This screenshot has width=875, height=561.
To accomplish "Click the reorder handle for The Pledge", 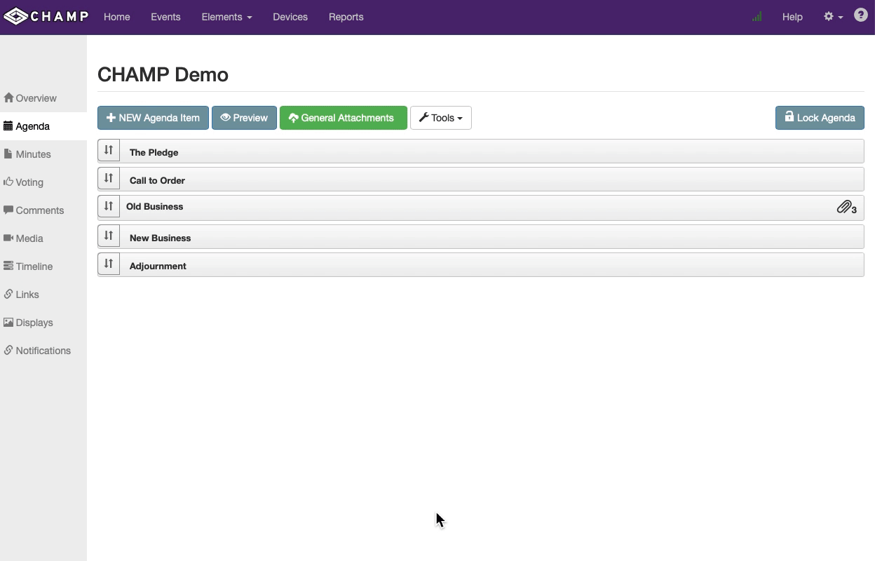I will (x=109, y=151).
